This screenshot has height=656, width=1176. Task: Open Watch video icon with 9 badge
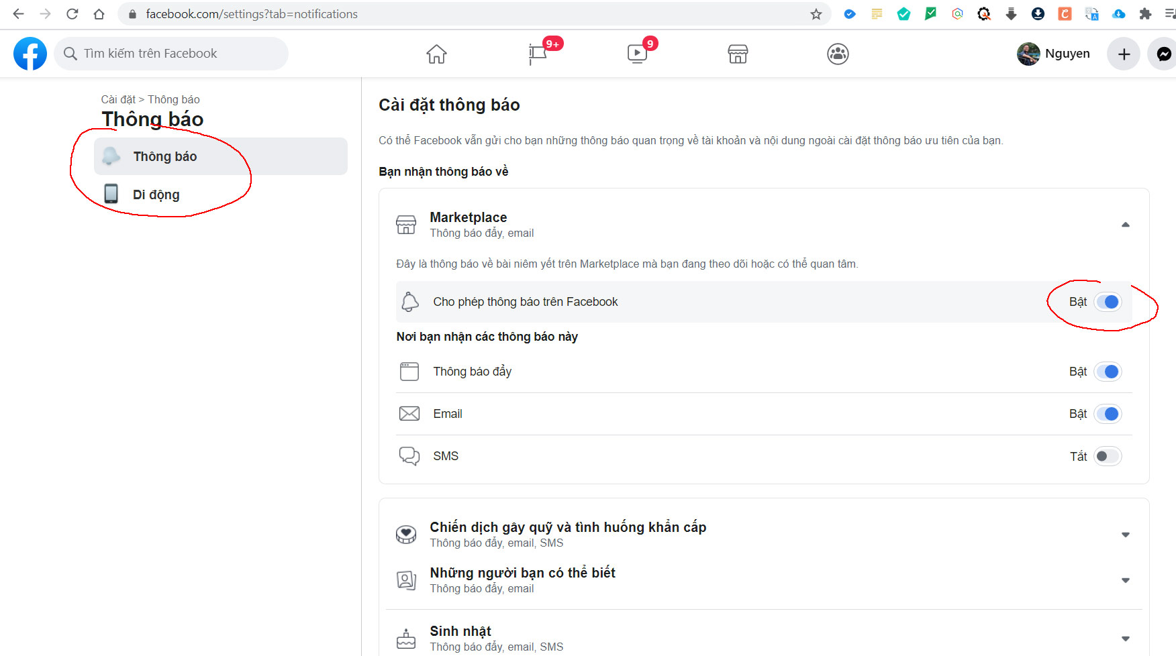[x=637, y=54]
